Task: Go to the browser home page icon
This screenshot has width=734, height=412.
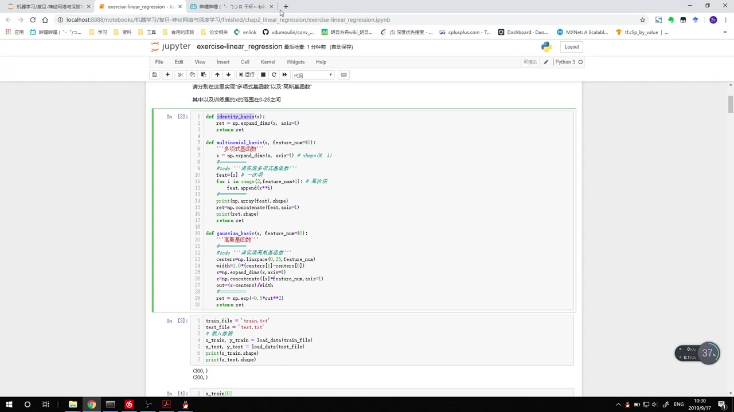Action: (x=45, y=19)
